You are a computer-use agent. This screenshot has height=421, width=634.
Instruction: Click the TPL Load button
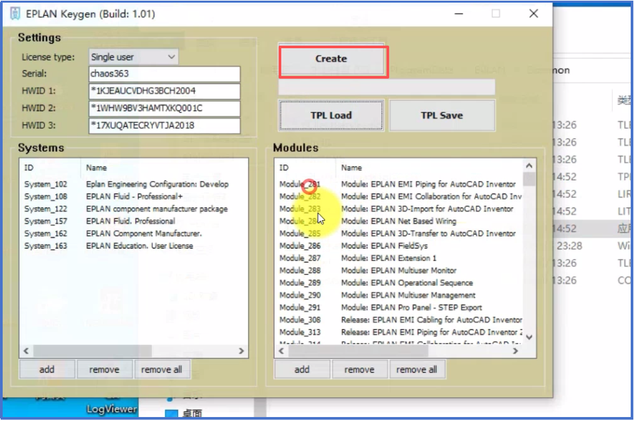[x=331, y=116]
